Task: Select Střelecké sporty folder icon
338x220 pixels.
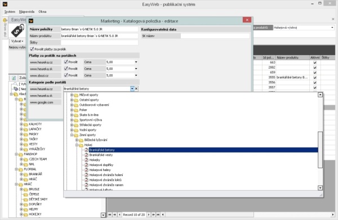Action: (76, 125)
